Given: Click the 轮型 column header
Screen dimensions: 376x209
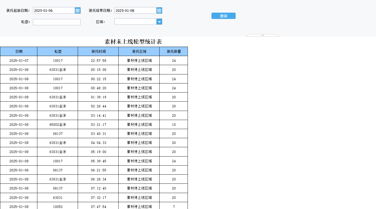Looking at the screenshot, I should click(58, 51).
